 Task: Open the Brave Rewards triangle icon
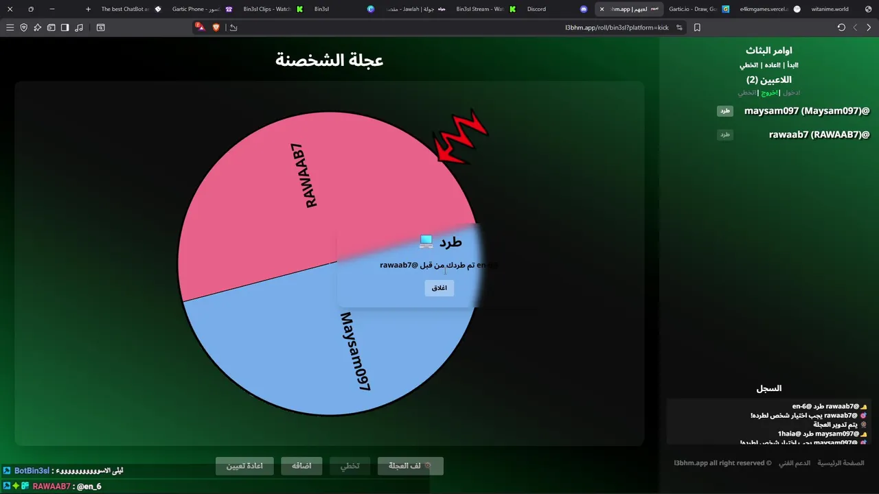[x=201, y=27]
